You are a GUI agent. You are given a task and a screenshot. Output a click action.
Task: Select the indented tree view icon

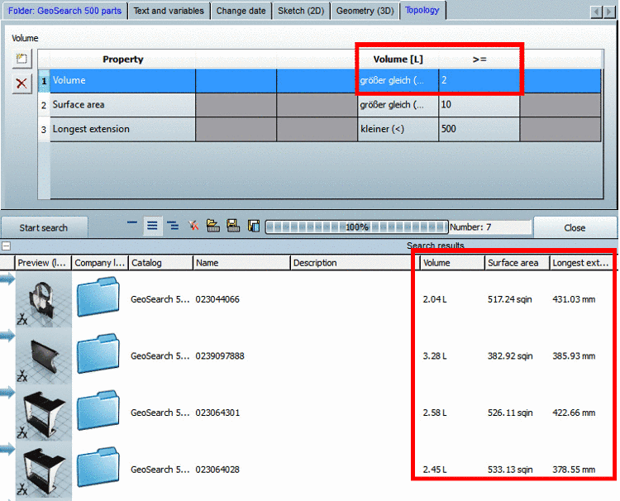coord(173,226)
